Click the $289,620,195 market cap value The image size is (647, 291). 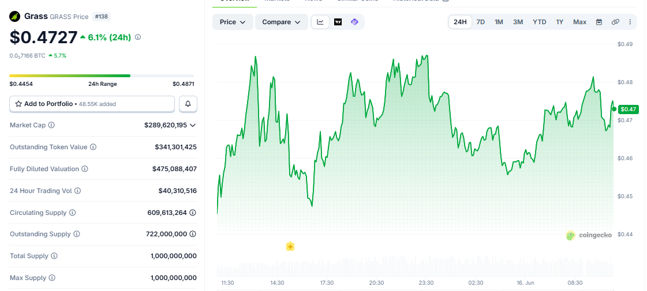click(166, 125)
